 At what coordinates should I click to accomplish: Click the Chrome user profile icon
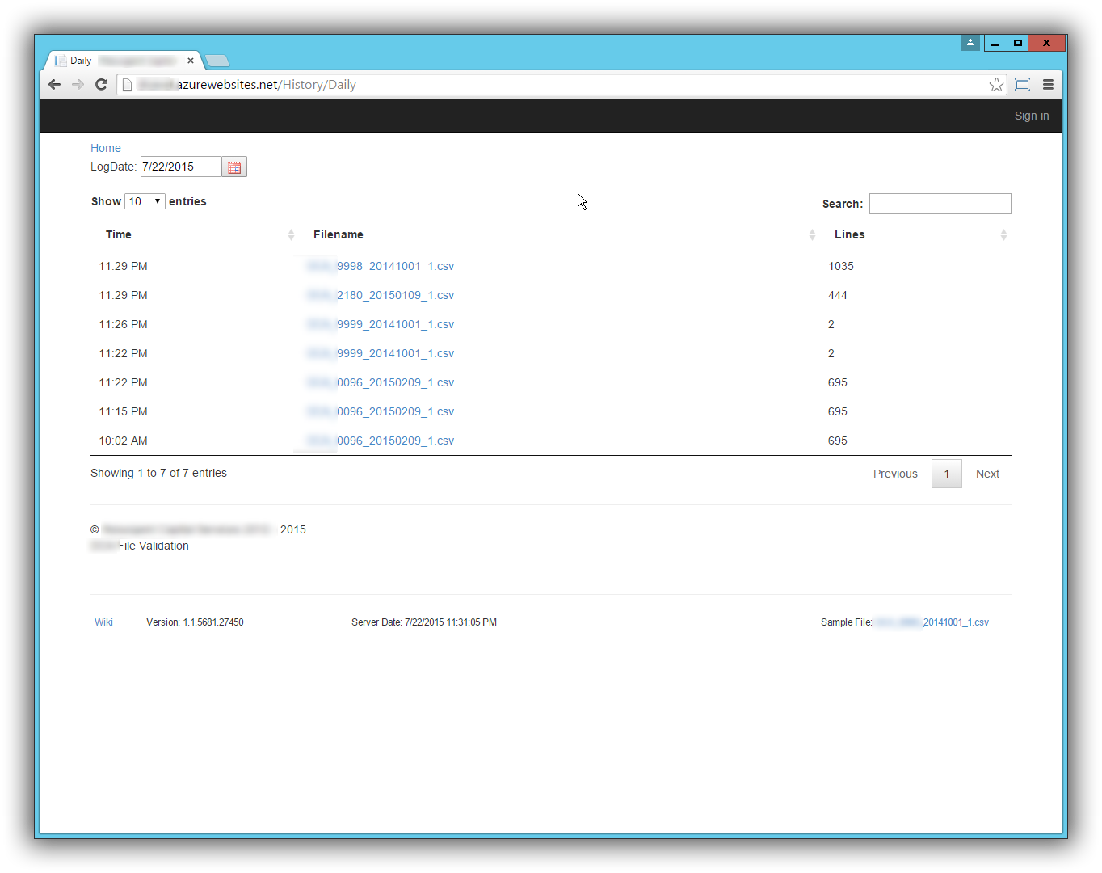(970, 43)
